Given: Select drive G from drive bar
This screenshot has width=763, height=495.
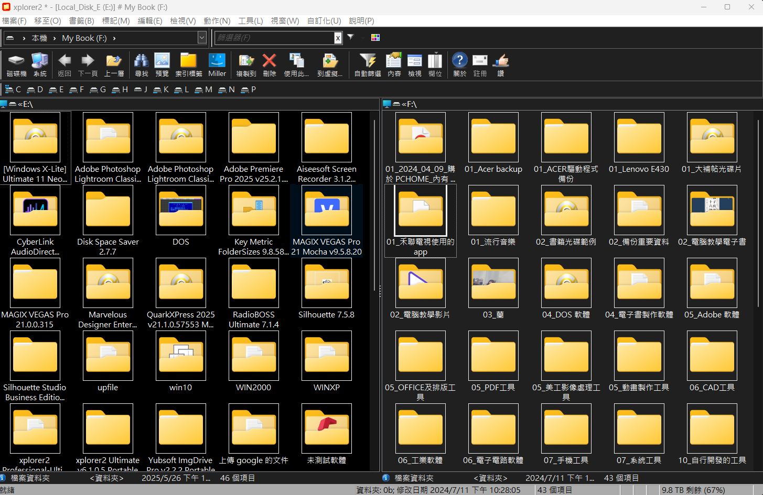Looking at the screenshot, I should coord(98,90).
